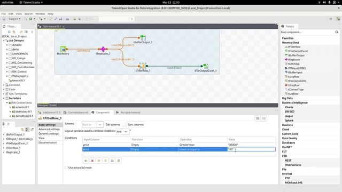Open the And logical operator dropdown

[126, 132]
